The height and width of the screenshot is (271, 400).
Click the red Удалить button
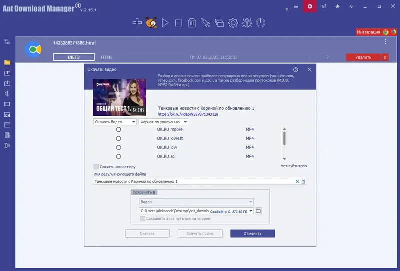tap(363, 57)
